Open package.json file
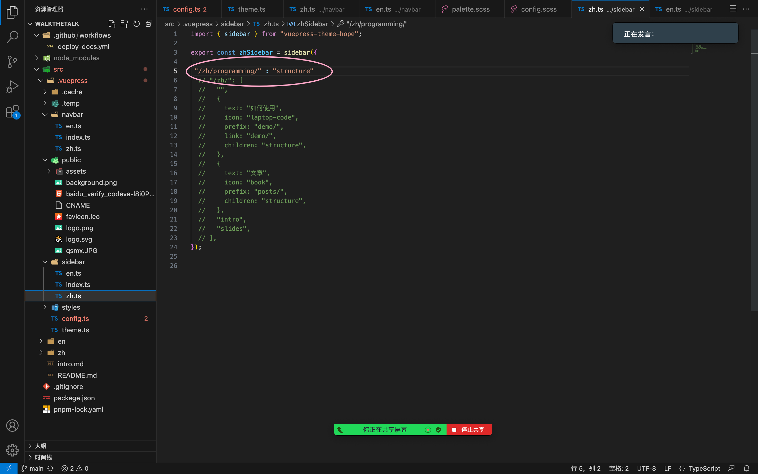 click(x=90, y=398)
